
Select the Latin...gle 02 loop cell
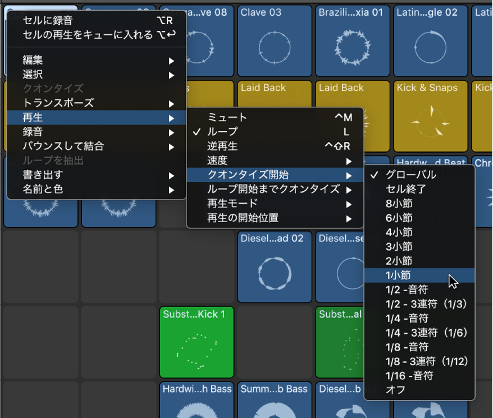[431, 41]
